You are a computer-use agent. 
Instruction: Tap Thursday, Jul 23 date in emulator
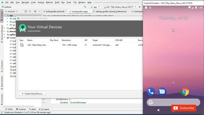[173, 18]
